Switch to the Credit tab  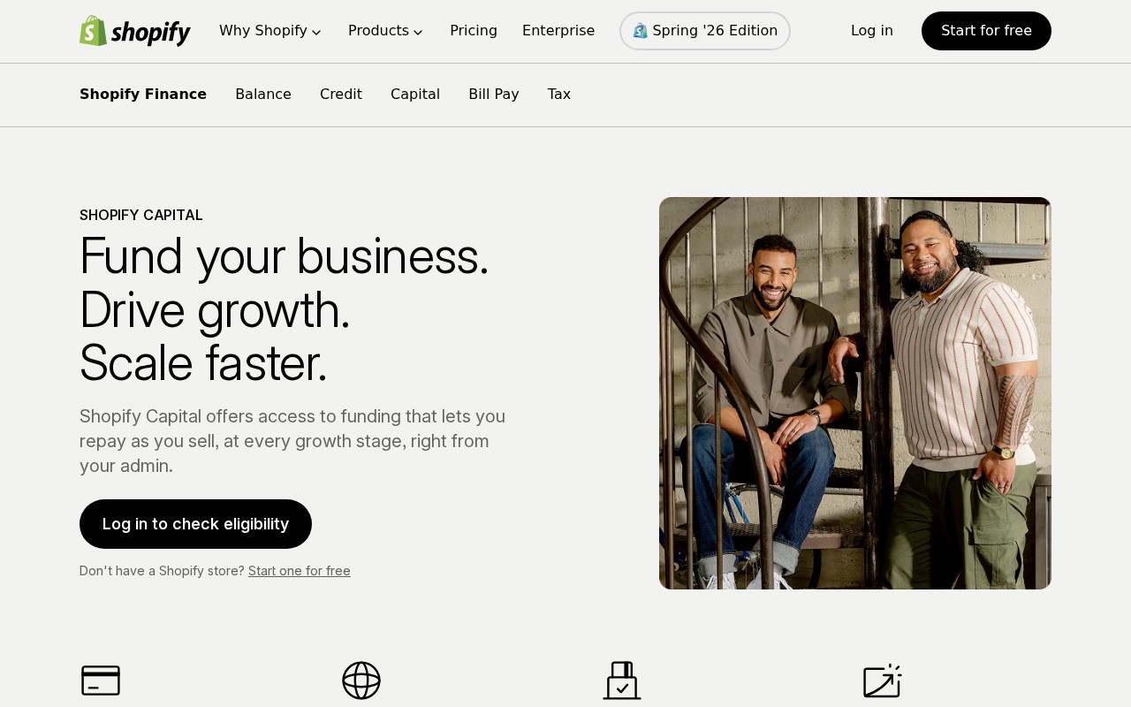pos(341,95)
